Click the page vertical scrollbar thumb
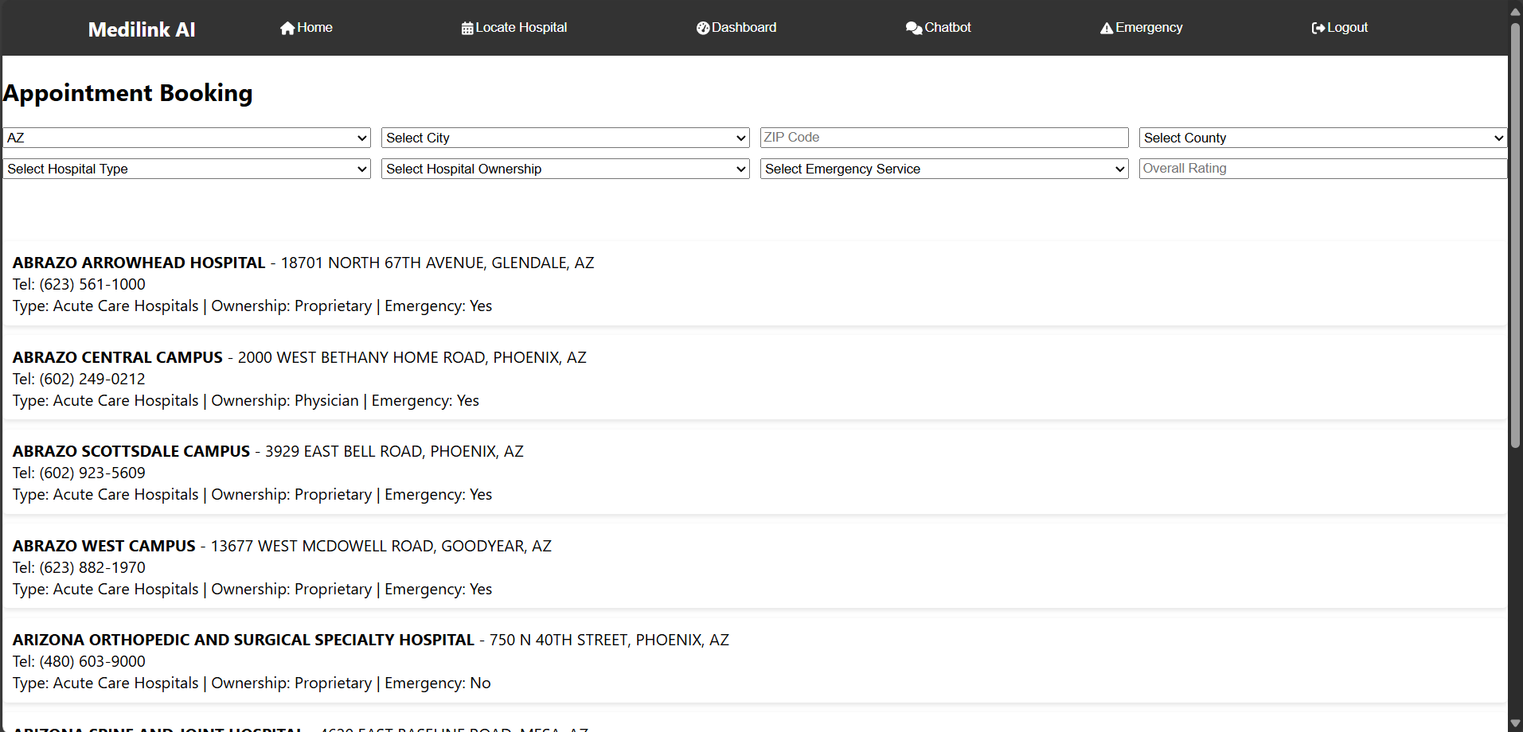The image size is (1523, 732). pos(1516,235)
